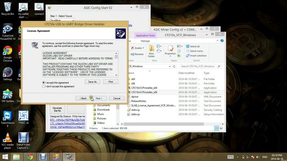Open the TMAC v6 desktop icon
The width and height of the screenshot is (287, 161).
(x=23, y=117)
